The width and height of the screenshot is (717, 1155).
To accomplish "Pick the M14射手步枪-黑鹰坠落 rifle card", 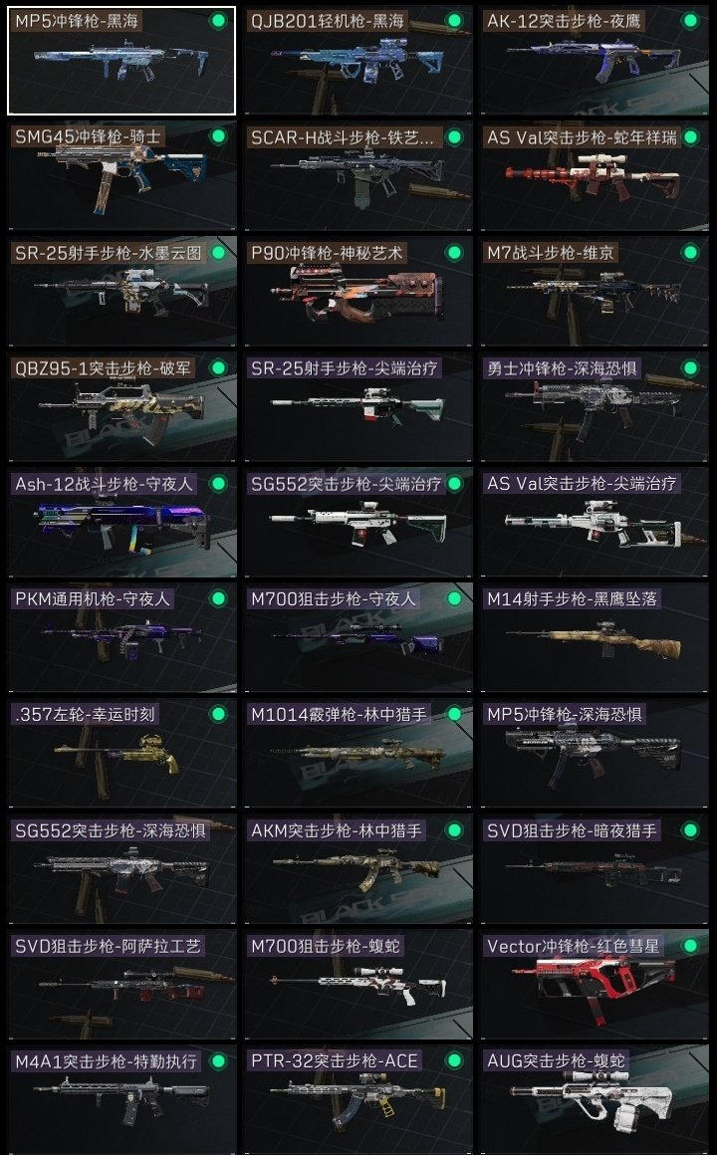I will click(x=594, y=638).
